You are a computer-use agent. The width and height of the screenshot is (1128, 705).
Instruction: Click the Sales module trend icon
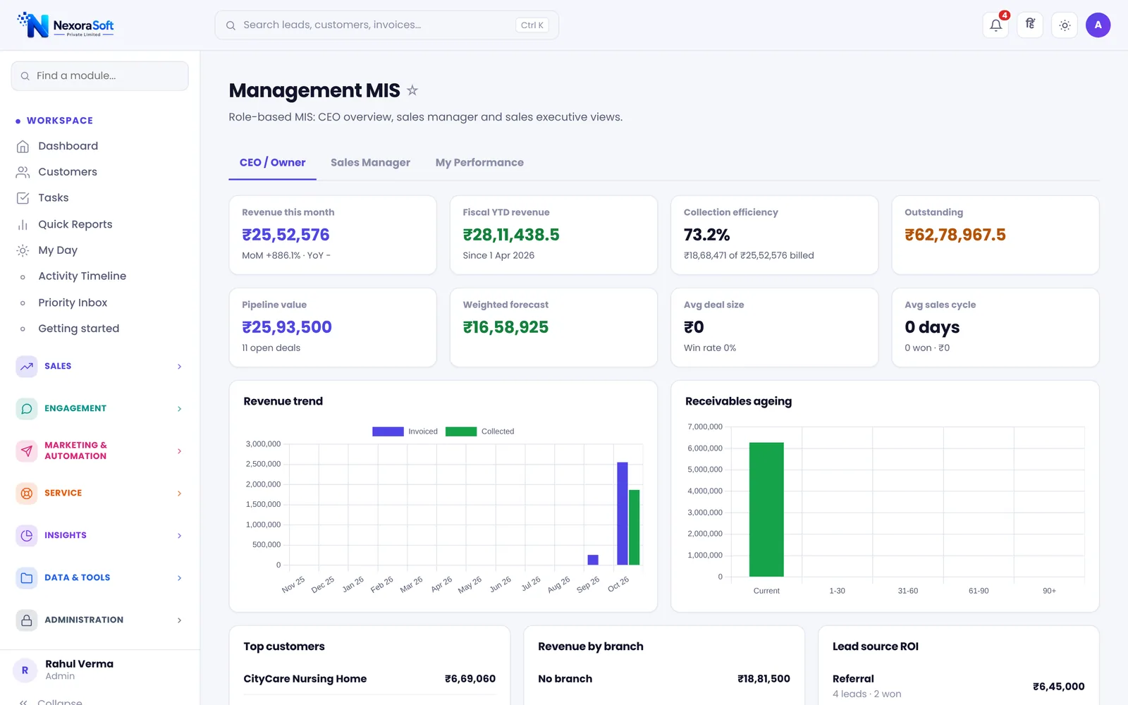pos(27,367)
